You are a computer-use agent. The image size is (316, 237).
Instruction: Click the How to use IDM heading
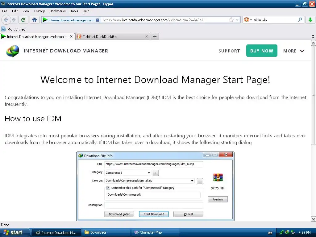coord(33,118)
